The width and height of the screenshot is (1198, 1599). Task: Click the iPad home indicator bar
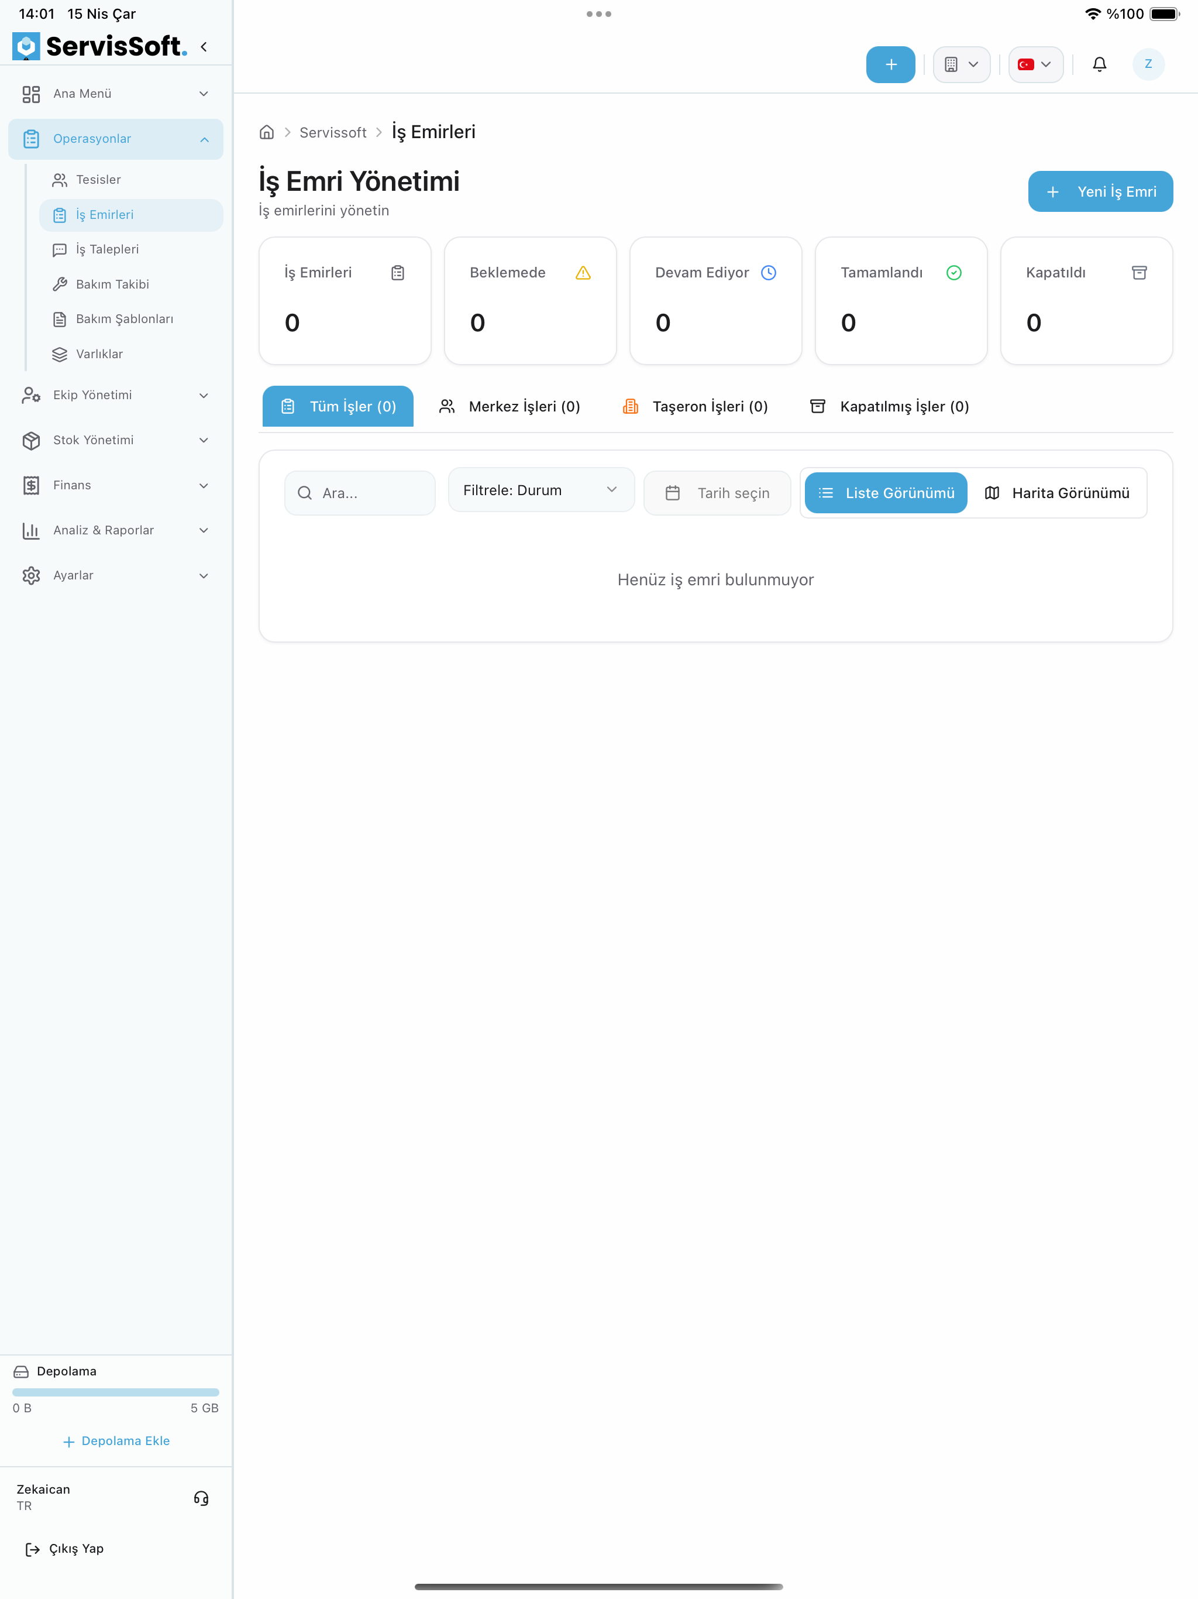[x=599, y=1587]
